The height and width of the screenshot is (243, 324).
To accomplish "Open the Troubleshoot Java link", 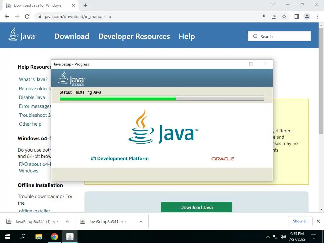I will (35, 115).
